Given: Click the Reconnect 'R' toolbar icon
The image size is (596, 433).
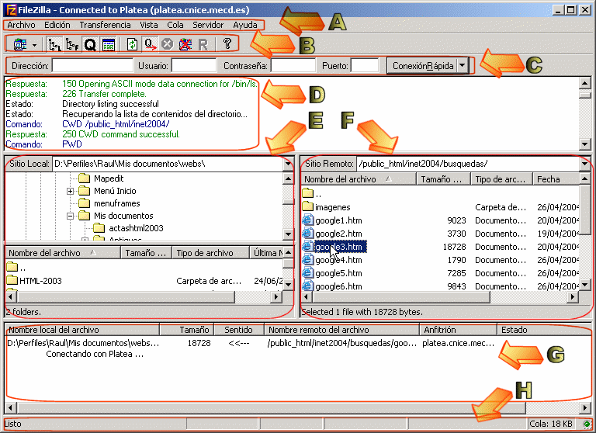Looking at the screenshot, I should (203, 45).
